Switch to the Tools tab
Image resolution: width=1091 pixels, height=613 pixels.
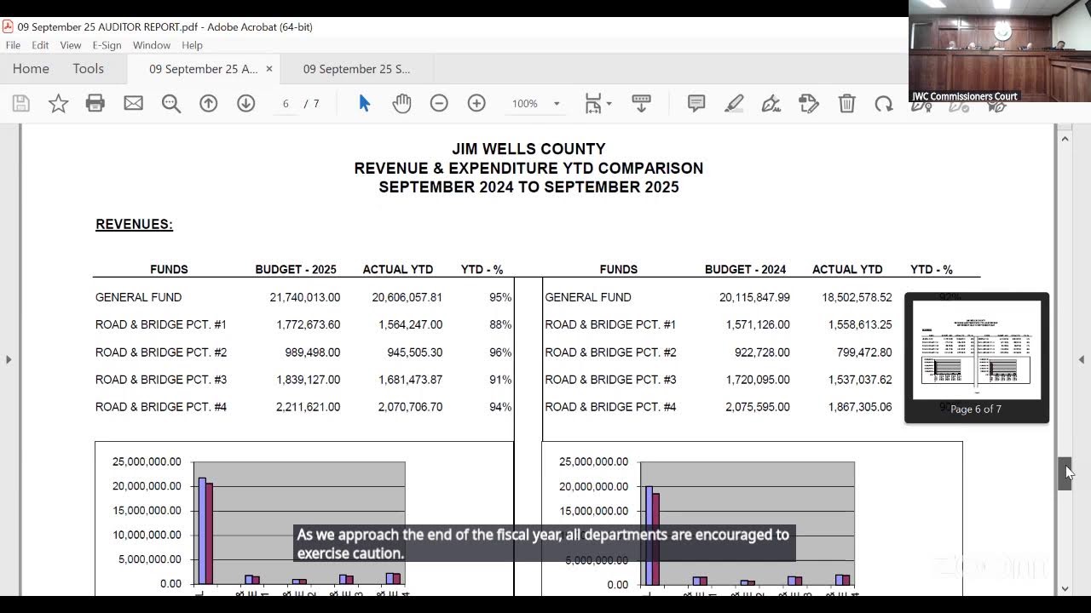pos(88,69)
